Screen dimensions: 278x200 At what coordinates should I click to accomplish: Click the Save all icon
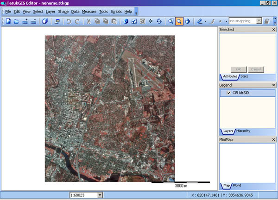(45, 21)
